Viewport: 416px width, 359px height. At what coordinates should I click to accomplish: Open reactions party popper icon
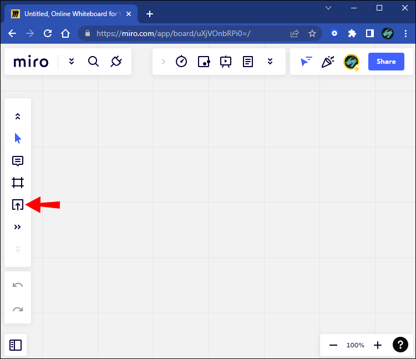(x=328, y=62)
